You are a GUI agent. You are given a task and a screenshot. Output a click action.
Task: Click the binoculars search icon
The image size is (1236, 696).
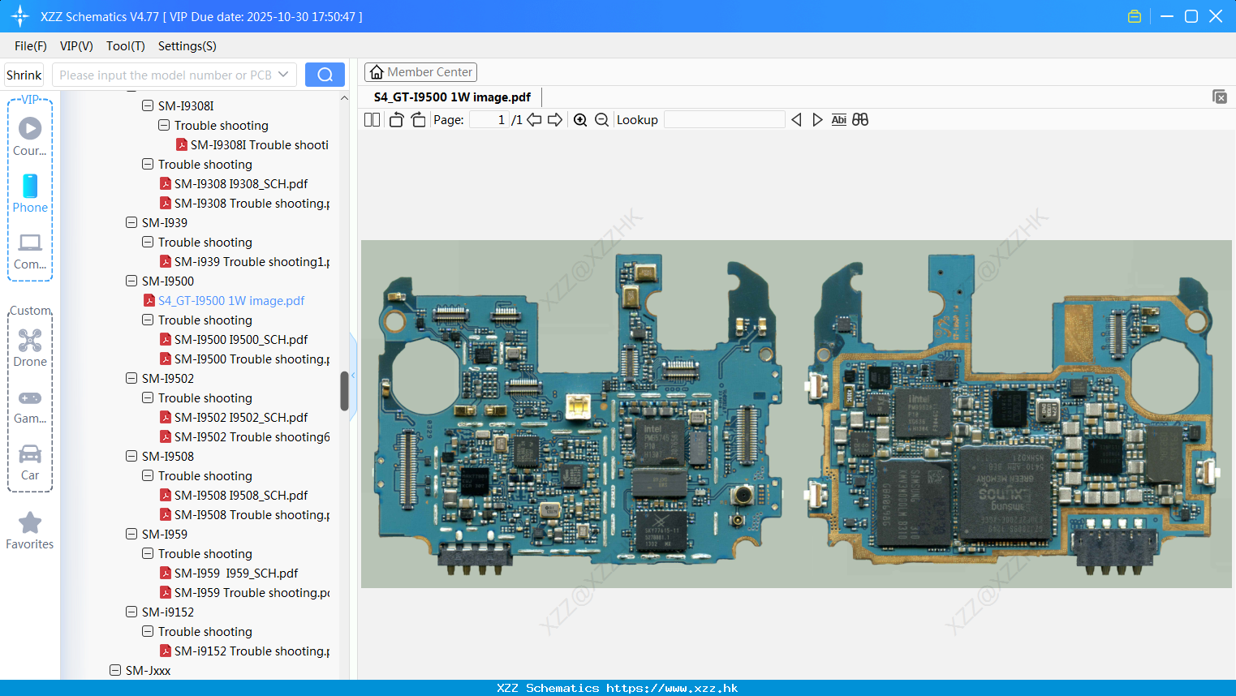coord(860,119)
